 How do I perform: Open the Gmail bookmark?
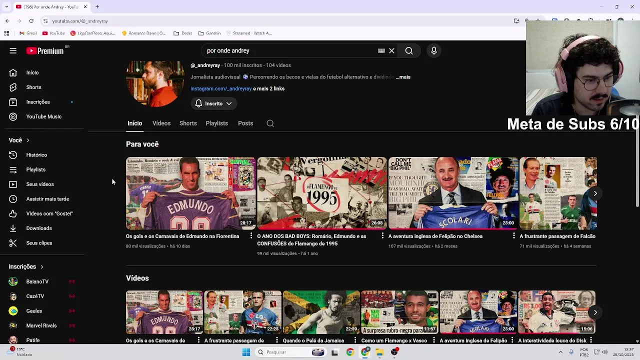pos(28,33)
